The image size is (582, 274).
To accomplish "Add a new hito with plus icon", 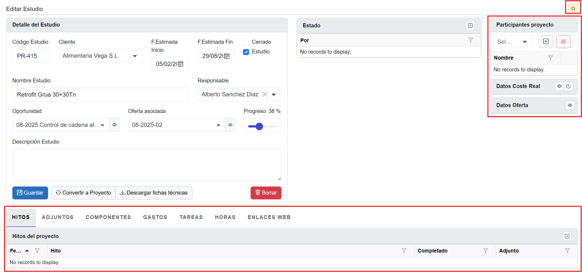I will [x=567, y=236].
